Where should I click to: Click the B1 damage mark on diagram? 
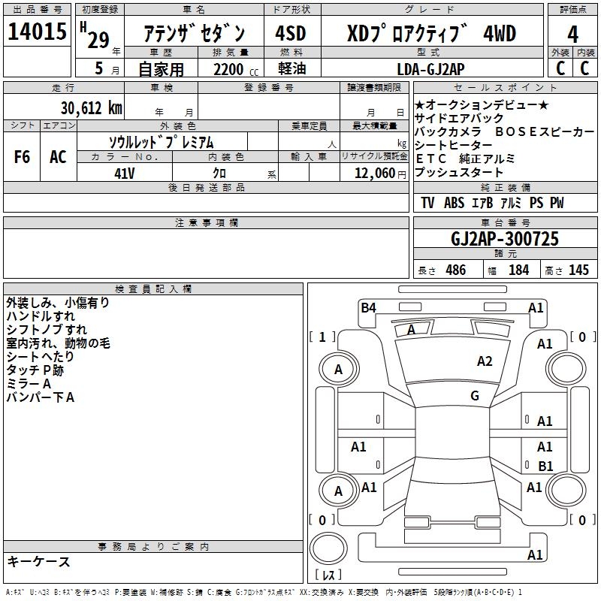pyautogui.click(x=545, y=467)
